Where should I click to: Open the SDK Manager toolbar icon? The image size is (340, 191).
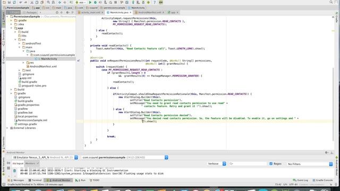tap(143, 2)
